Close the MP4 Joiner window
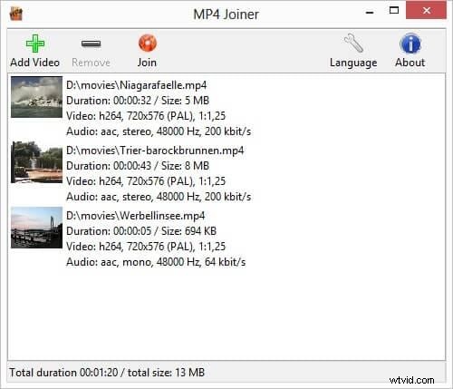 [x=426, y=10]
